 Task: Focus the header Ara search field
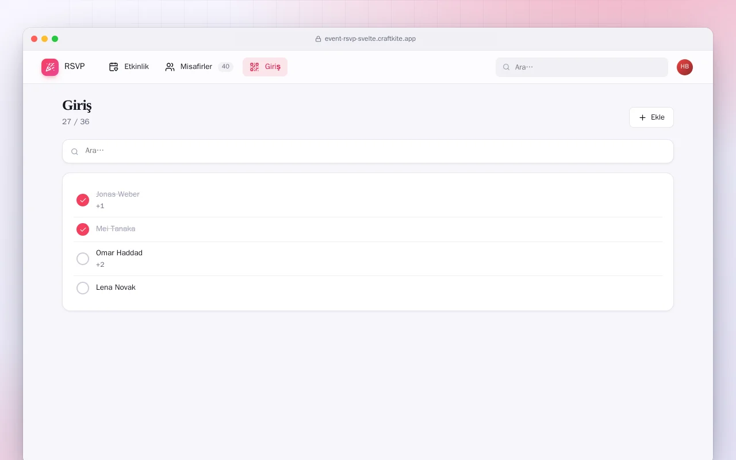tap(582, 67)
